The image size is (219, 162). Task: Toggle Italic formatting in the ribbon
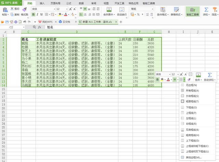[x=37, y=15]
